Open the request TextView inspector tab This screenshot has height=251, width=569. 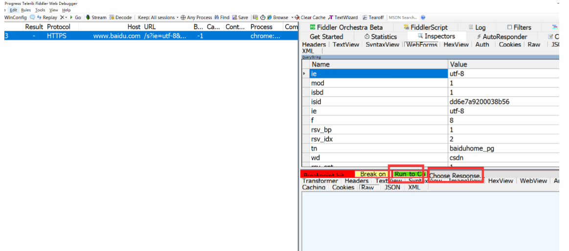coord(346,45)
